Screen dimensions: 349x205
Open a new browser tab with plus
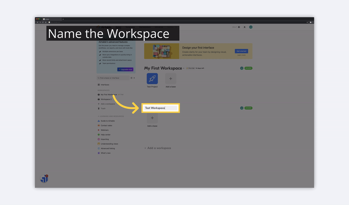(x=63, y=19)
